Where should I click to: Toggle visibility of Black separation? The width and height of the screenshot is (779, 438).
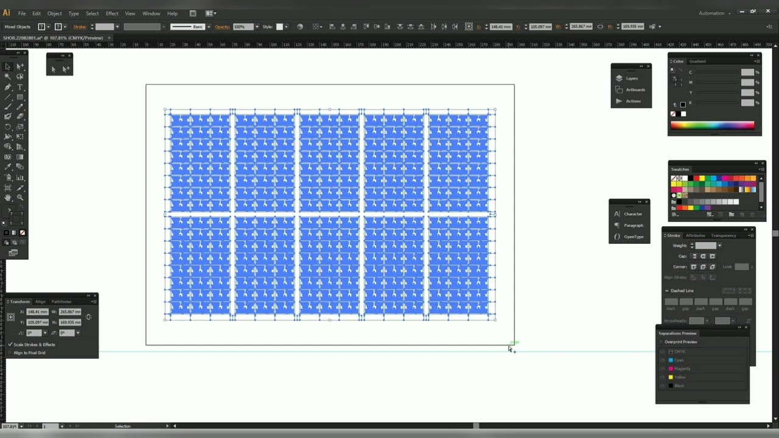tap(663, 386)
